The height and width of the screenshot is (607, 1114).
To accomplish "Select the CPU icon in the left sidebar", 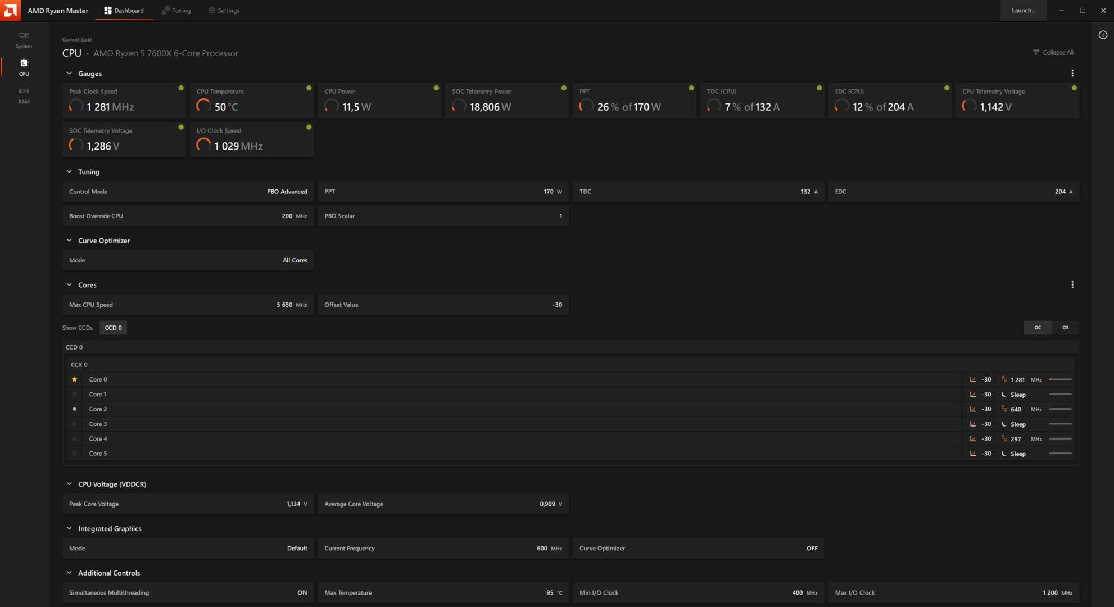I will pyautogui.click(x=24, y=67).
